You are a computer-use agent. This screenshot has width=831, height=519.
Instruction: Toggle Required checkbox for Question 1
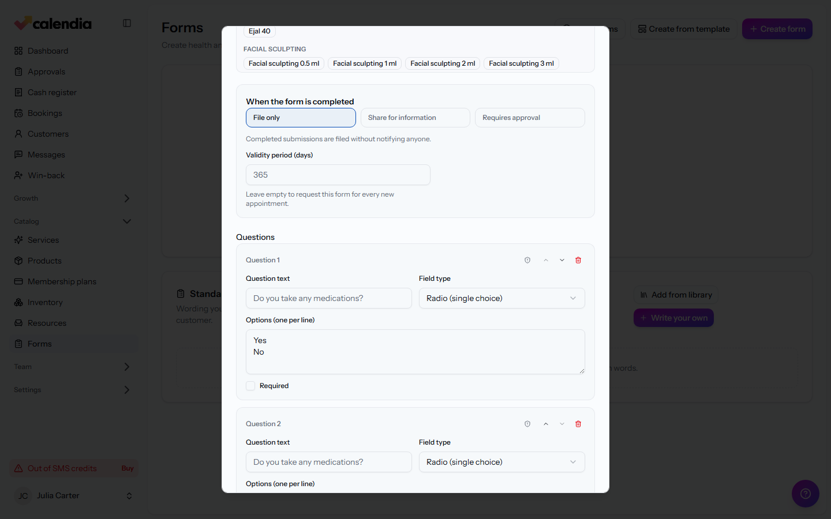250,386
